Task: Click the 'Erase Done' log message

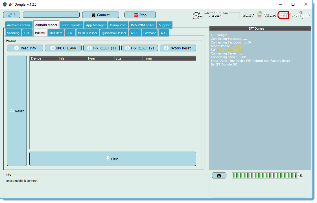Action: [250, 61]
